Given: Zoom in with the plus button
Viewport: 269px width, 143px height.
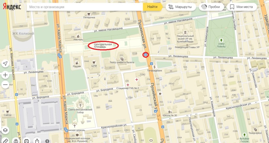Looking at the screenshot, I should 5,75.
